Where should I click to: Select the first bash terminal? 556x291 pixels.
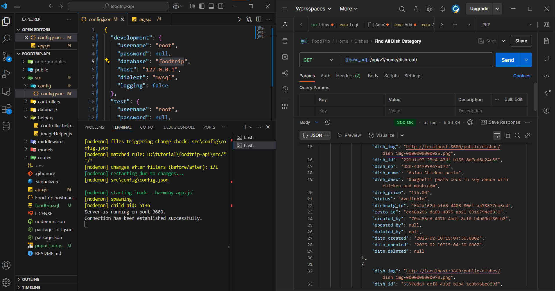pos(254,137)
